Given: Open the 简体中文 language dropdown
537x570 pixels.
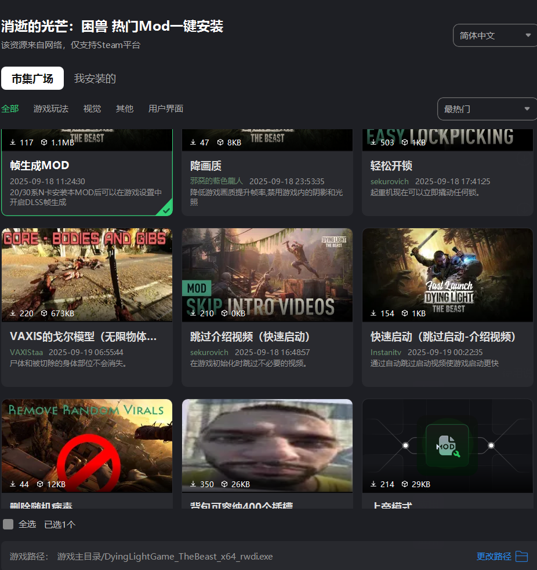Looking at the screenshot, I should (x=495, y=35).
